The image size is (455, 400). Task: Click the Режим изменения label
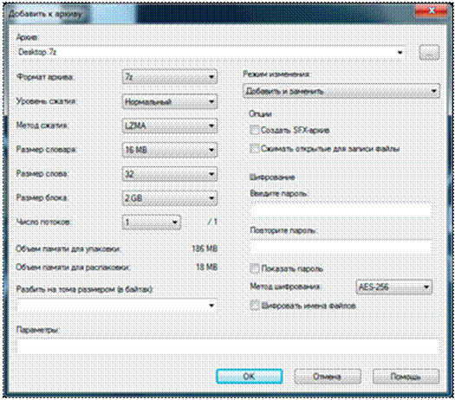tap(276, 74)
